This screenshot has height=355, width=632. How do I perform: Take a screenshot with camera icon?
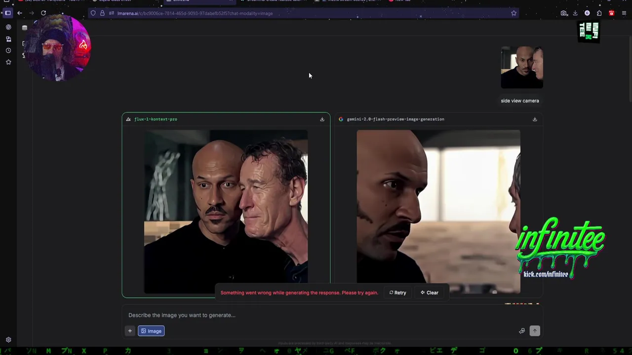tap(563, 13)
